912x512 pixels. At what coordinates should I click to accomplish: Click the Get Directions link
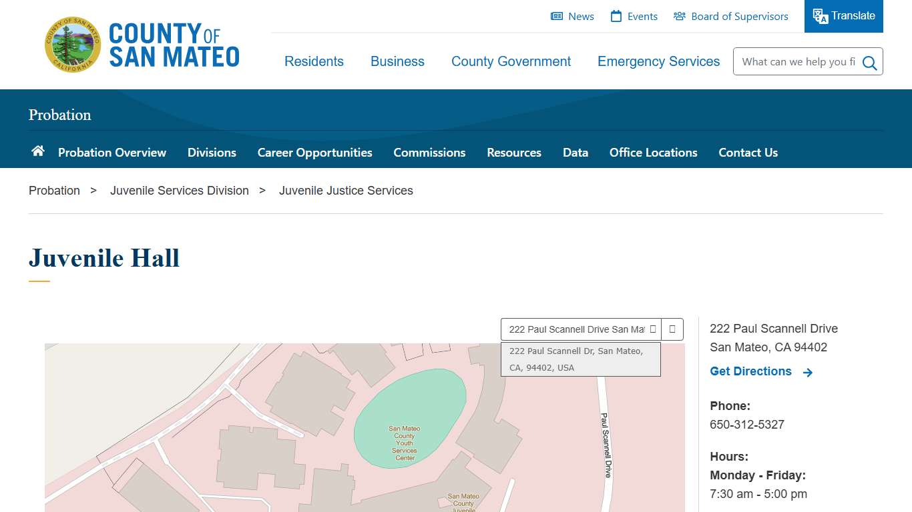750,371
